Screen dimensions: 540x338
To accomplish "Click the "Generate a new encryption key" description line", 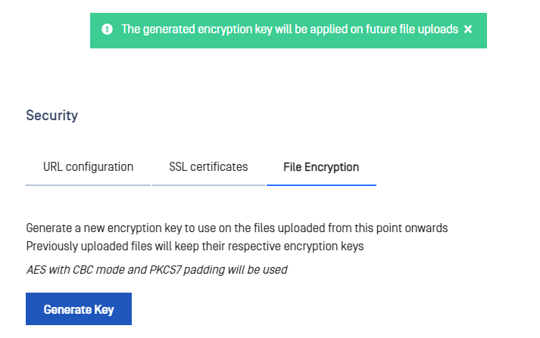I will click(237, 228).
